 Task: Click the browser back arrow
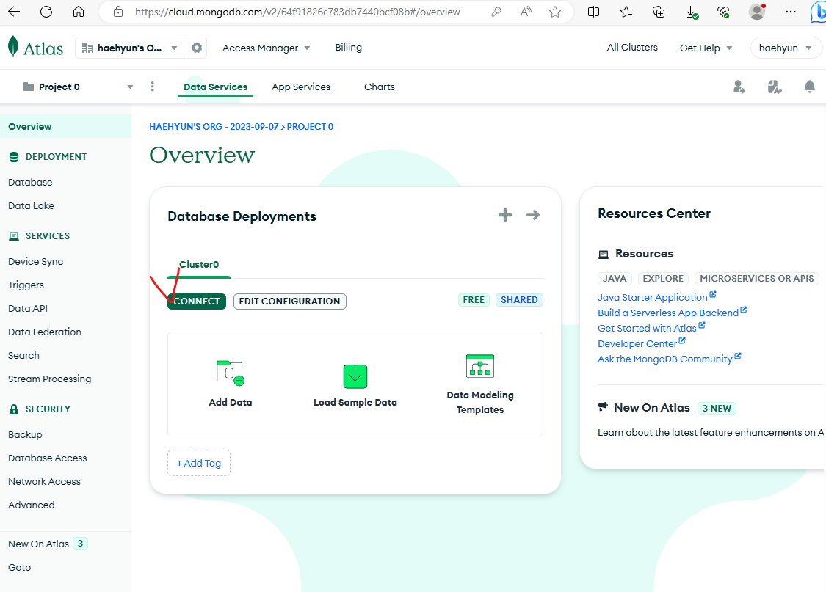click(14, 12)
